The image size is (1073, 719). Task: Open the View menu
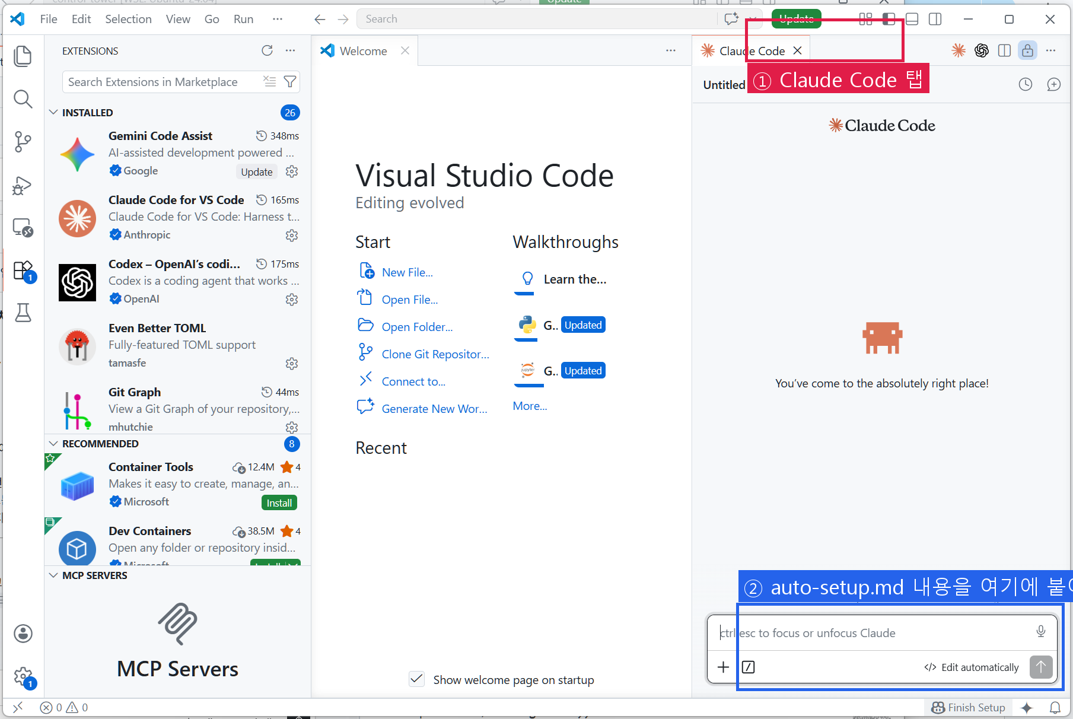[178, 19]
